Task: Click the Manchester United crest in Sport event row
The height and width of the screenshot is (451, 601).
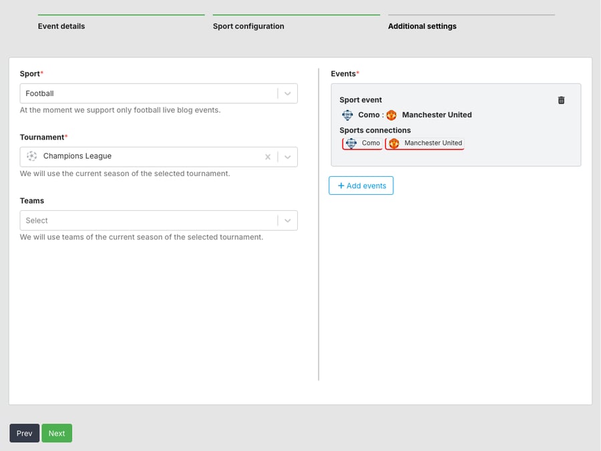Action: pyautogui.click(x=391, y=115)
